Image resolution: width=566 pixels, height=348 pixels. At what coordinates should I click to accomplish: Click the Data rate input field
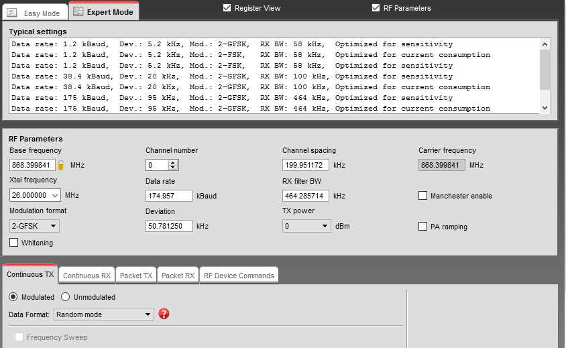(x=168, y=196)
